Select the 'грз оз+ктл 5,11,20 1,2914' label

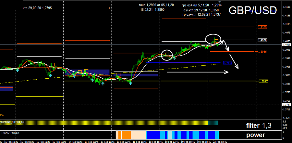(x=202, y=5)
